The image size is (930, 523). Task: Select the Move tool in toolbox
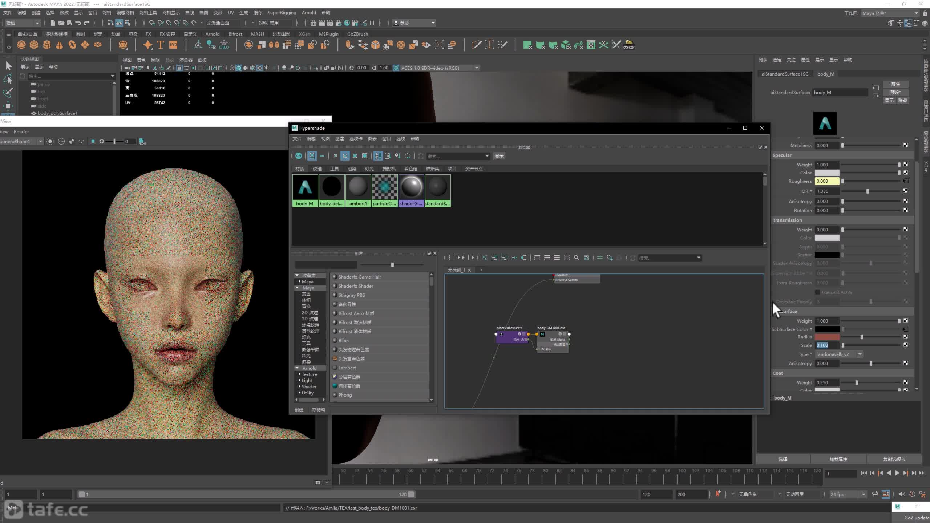(x=8, y=106)
